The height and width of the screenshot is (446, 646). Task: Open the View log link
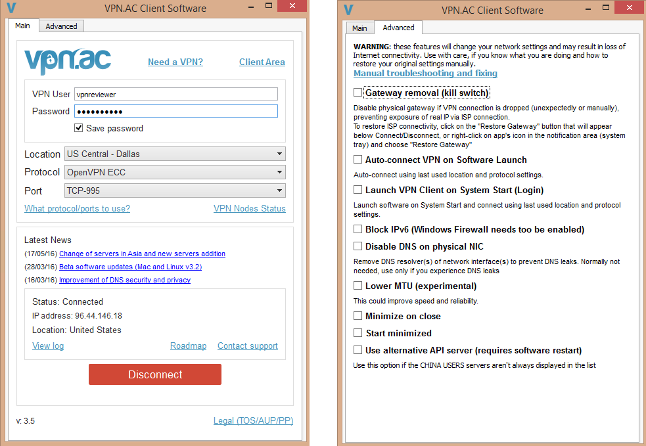[48, 346]
